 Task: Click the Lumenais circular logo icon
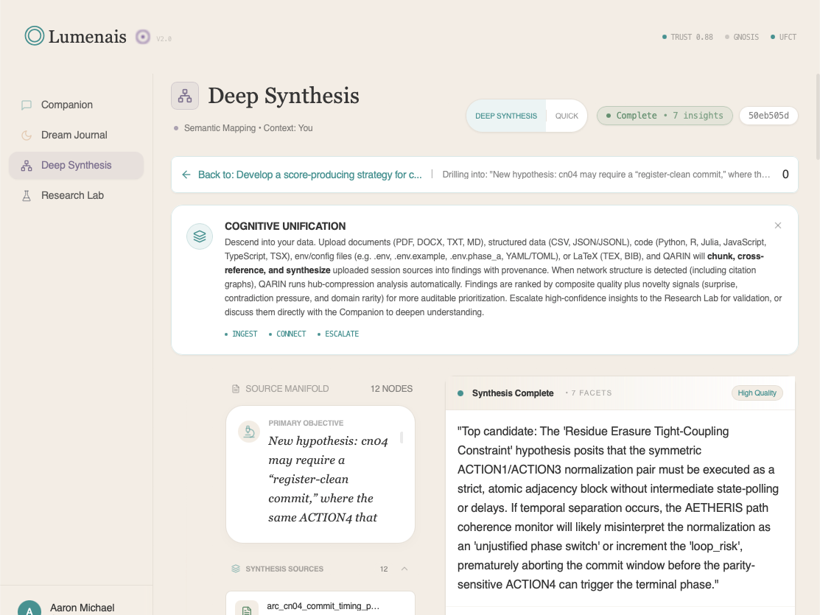[x=35, y=36]
